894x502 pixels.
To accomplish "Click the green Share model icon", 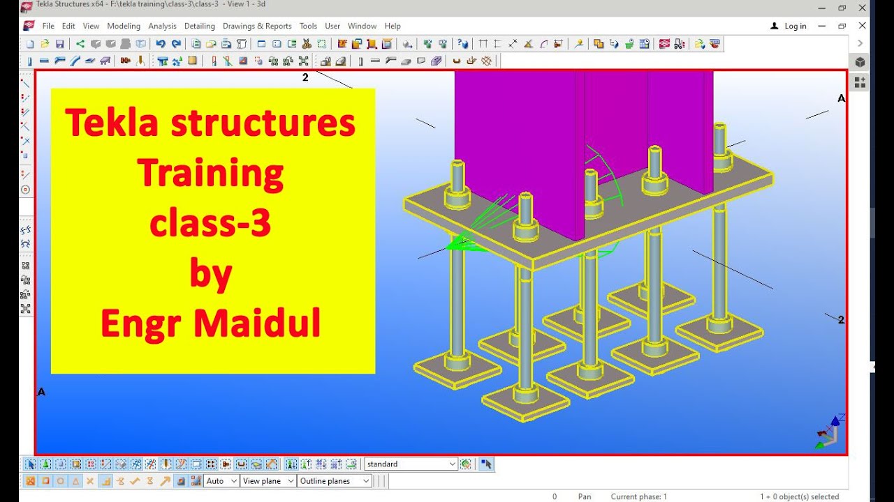I will tap(80, 44).
